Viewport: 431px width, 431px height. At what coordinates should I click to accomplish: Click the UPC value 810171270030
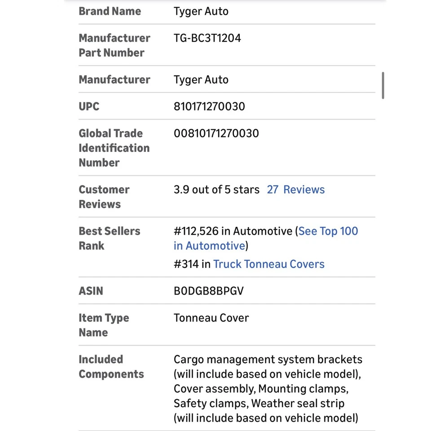tap(209, 106)
